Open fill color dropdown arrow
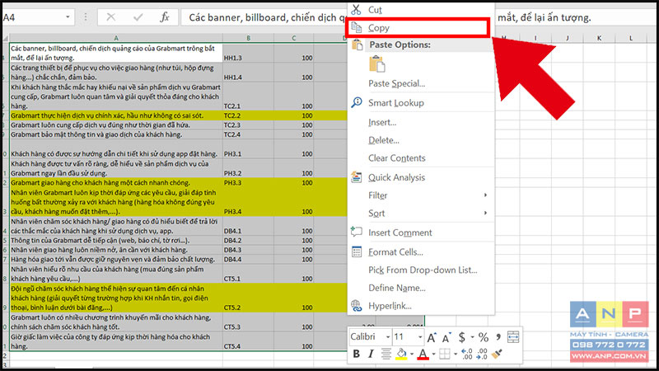The height and width of the screenshot is (371, 659). 411,355
